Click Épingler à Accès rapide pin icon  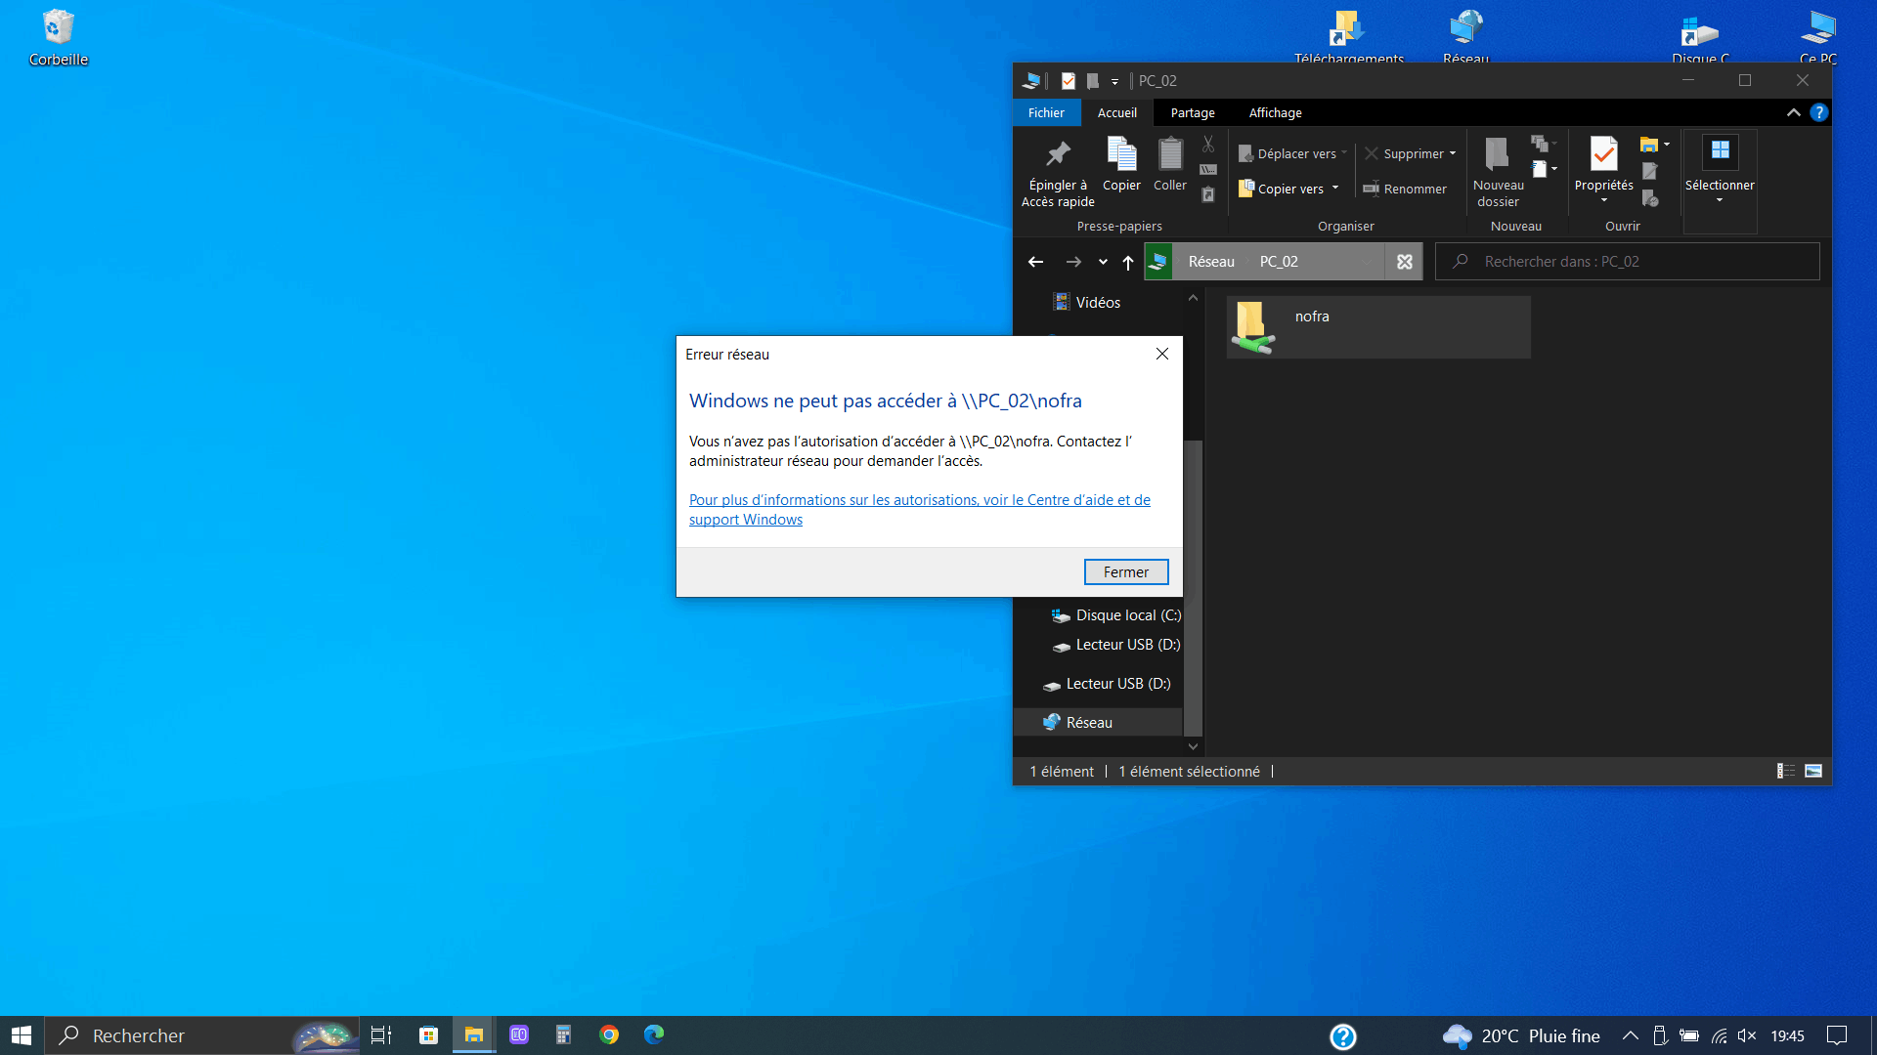click(x=1058, y=154)
